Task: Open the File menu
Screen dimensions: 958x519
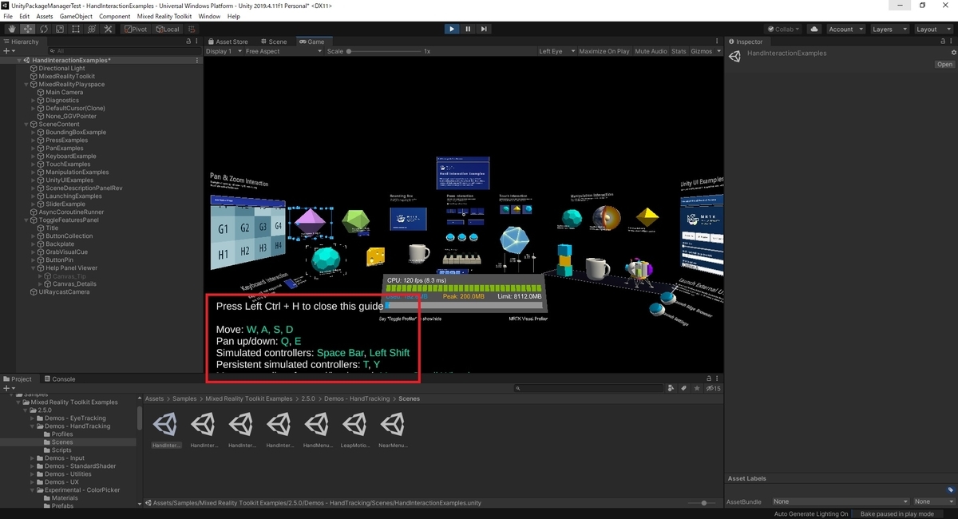Action: [x=8, y=16]
